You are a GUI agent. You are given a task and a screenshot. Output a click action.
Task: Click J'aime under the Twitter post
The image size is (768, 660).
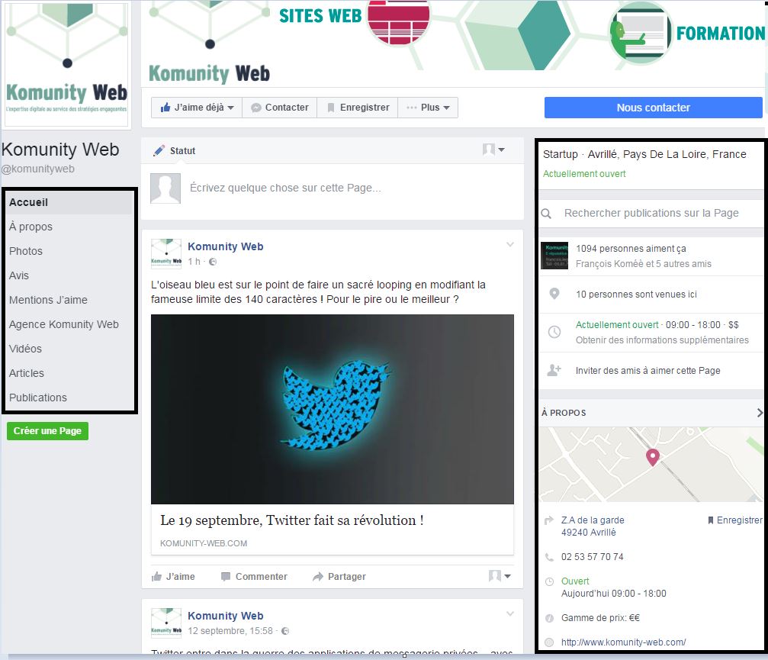pos(173,577)
